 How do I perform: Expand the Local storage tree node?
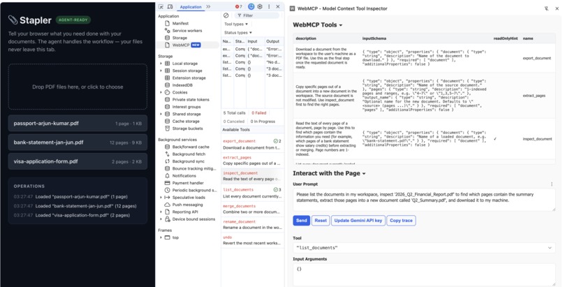[161, 64]
